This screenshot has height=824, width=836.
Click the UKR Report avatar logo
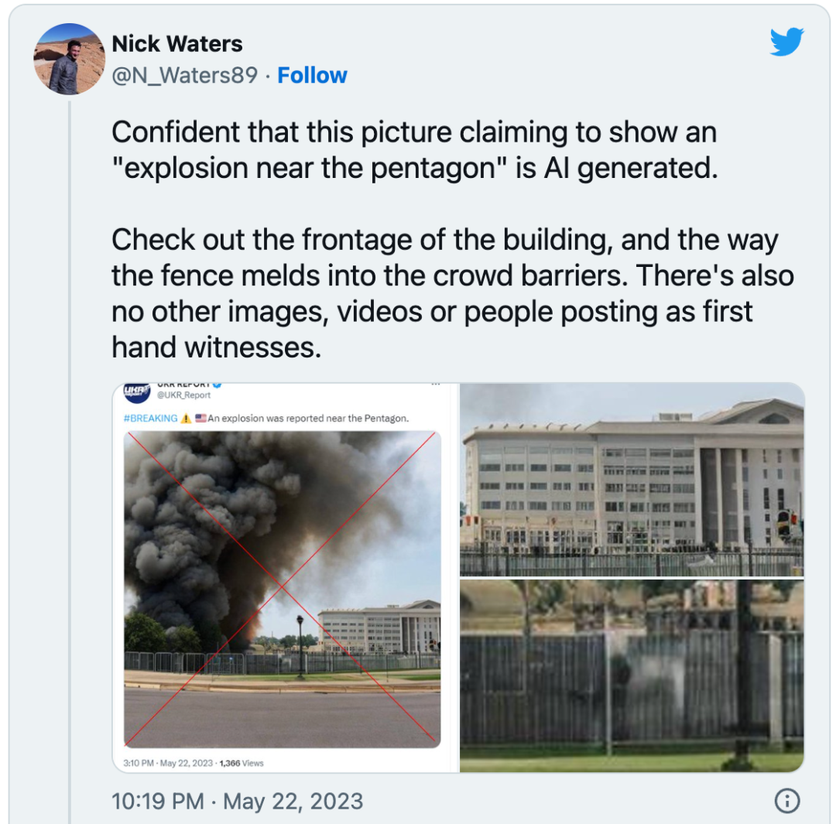[x=137, y=392]
